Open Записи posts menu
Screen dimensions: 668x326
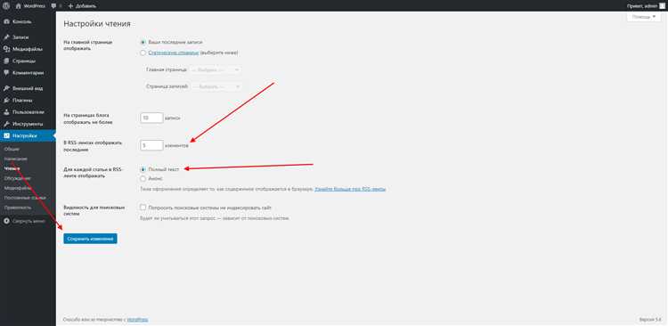pyautogui.click(x=28, y=37)
